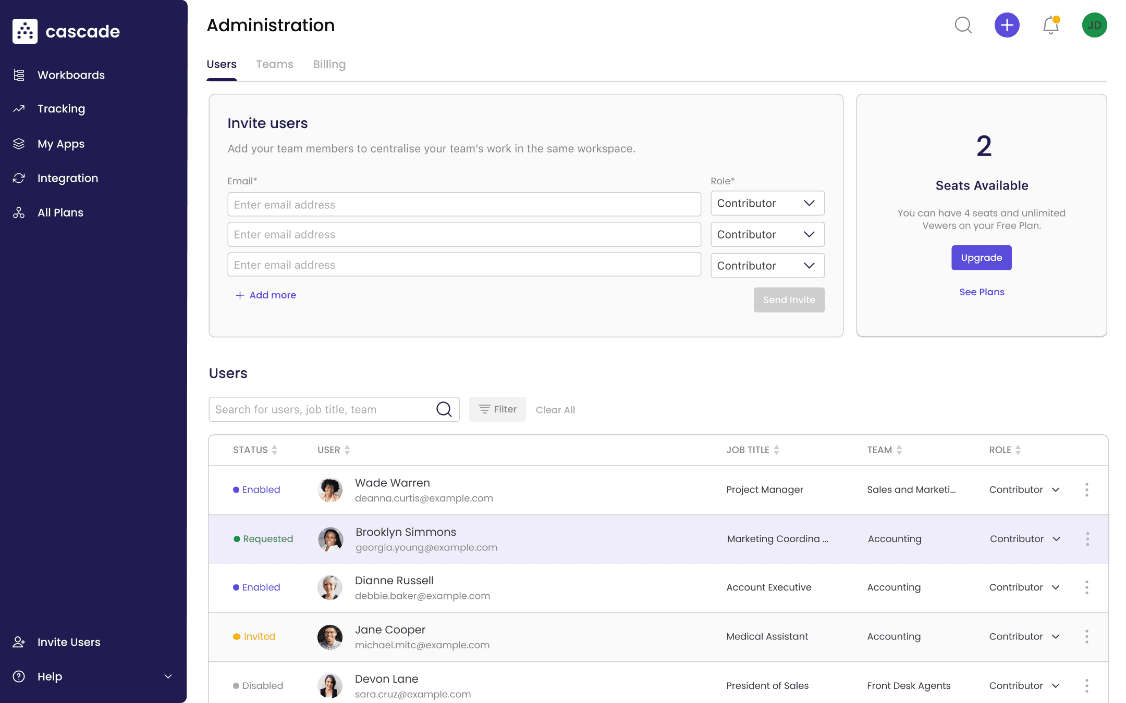Click the first email address field

(464, 205)
